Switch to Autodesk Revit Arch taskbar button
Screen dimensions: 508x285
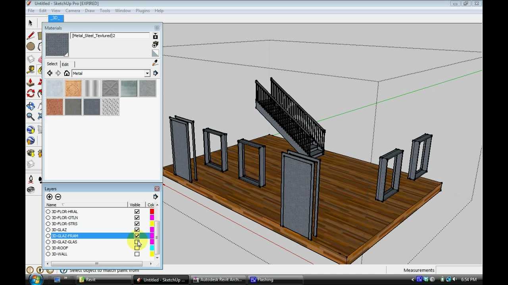click(x=217, y=279)
